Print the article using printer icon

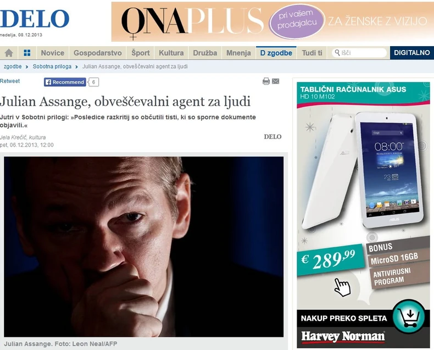tap(266, 81)
